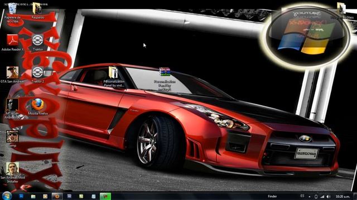Open the Papelera de reciclaje icon
Image resolution: width=357 pixels, height=200 pixels.
coord(12,13)
